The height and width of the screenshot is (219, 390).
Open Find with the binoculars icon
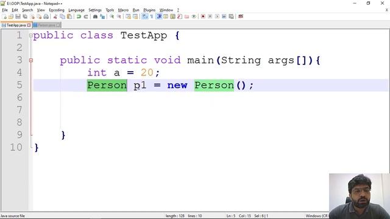point(95,16)
